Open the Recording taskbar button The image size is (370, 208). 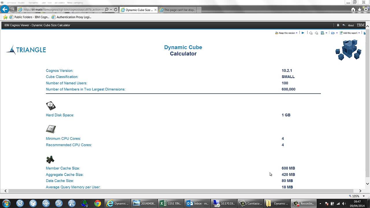[303, 203]
